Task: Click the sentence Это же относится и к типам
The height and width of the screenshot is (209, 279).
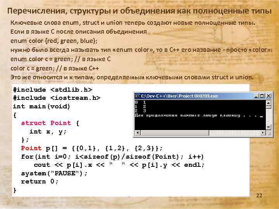Action: 132,77
